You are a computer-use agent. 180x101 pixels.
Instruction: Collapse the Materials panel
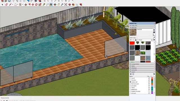(x=142, y=27)
